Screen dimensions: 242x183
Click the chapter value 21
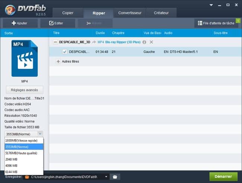coord(114,52)
